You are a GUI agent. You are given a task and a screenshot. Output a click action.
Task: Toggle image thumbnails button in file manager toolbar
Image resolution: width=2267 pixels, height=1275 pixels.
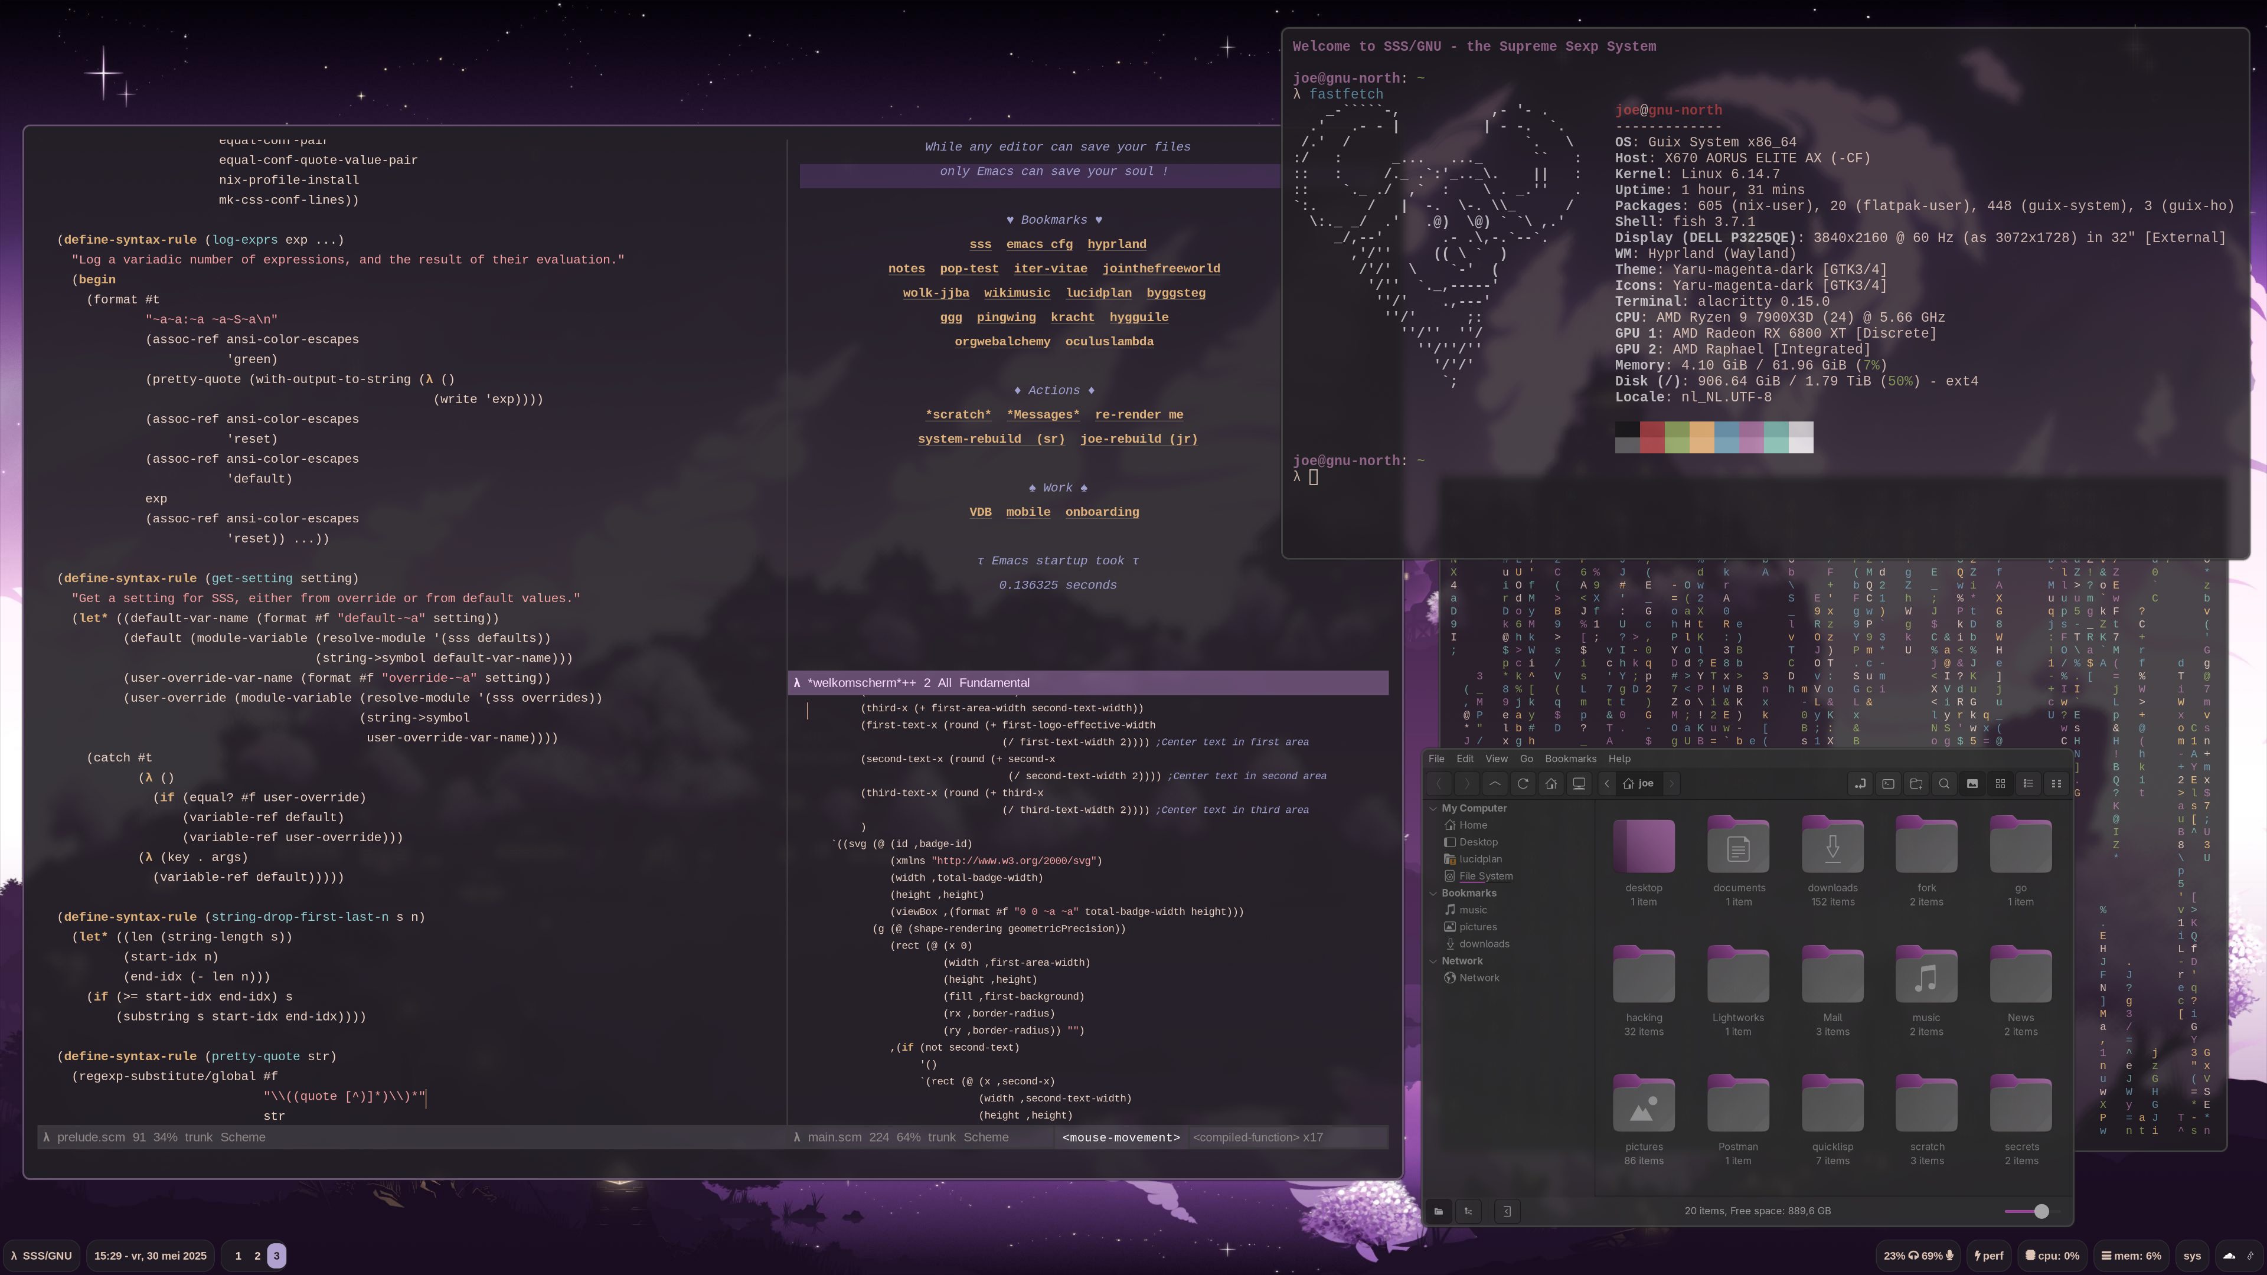pos(1972,783)
